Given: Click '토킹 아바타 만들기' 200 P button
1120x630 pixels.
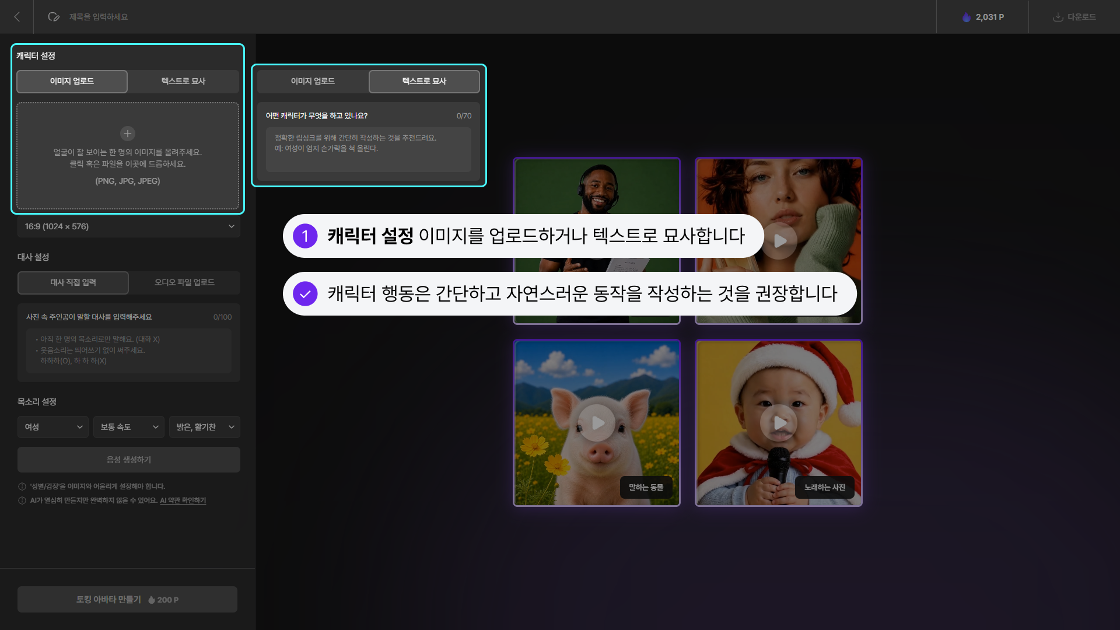Looking at the screenshot, I should pyautogui.click(x=127, y=600).
